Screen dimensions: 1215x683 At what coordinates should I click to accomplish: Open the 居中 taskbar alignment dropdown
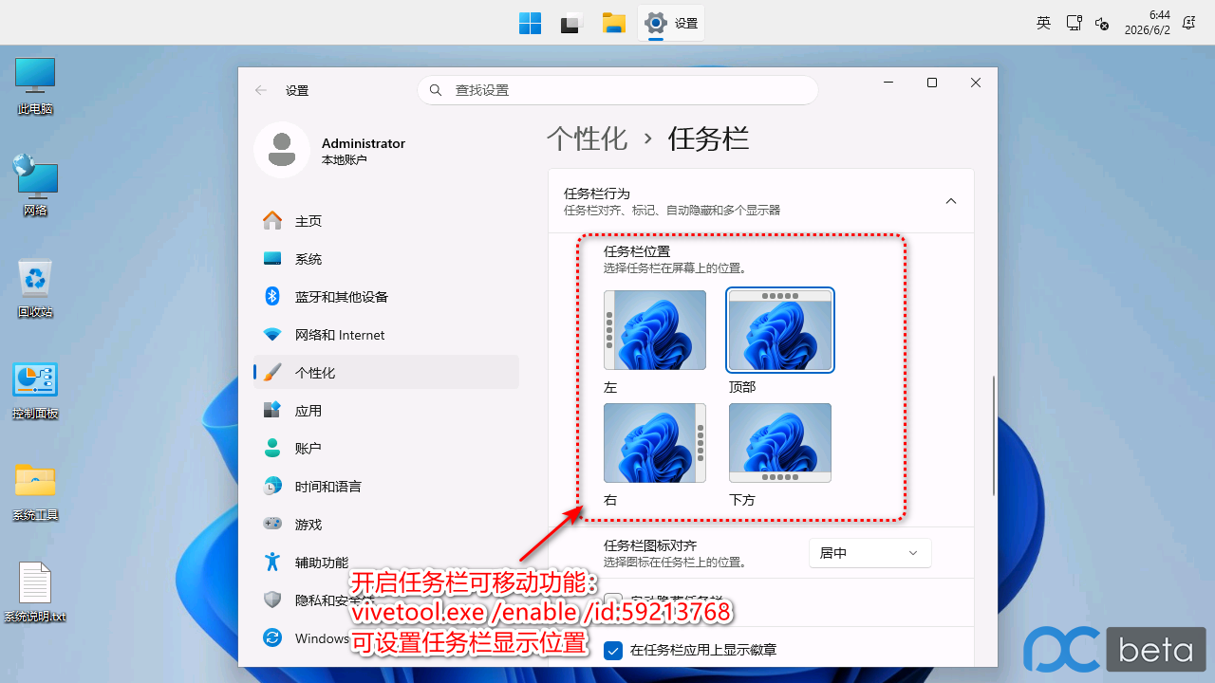coord(870,553)
